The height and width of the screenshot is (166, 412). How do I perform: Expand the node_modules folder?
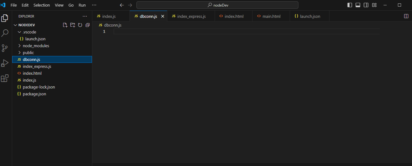point(52,46)
